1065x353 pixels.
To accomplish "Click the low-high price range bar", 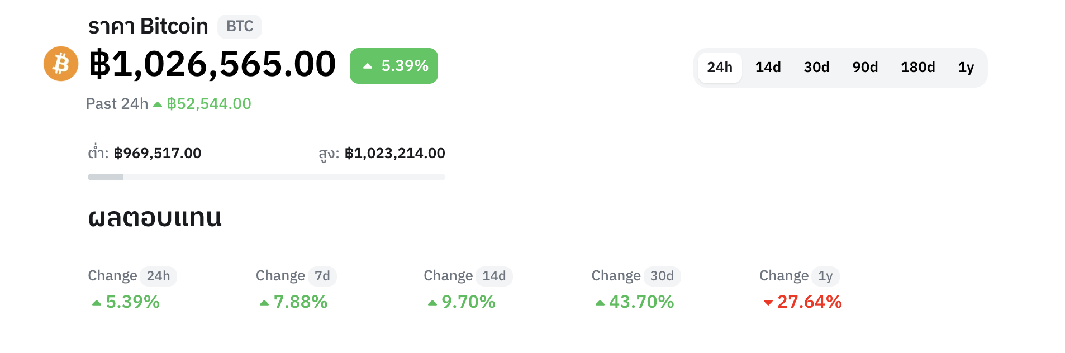I will pos(267,177).
